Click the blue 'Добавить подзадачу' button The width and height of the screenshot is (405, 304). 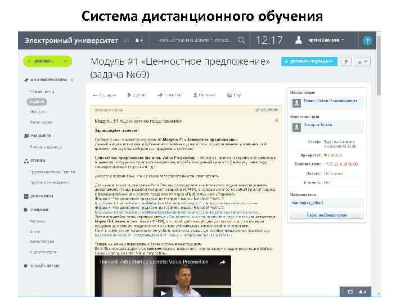pos(309,61)
